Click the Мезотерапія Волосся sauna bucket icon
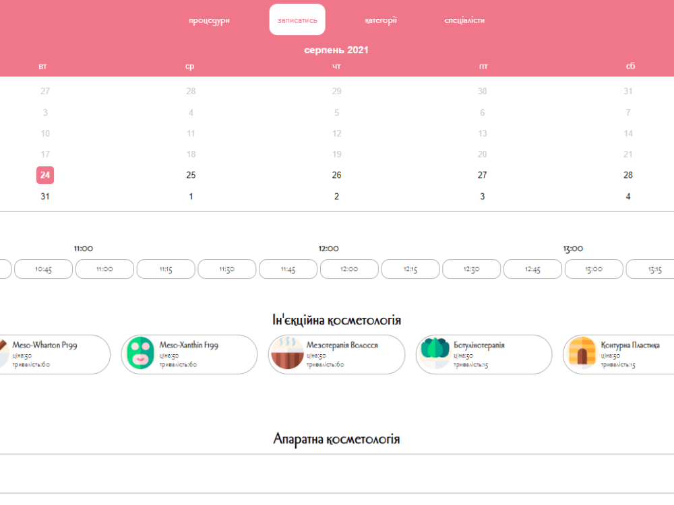Screen dimensions: 674x505 pyautogui.click(x=288, y=353)
